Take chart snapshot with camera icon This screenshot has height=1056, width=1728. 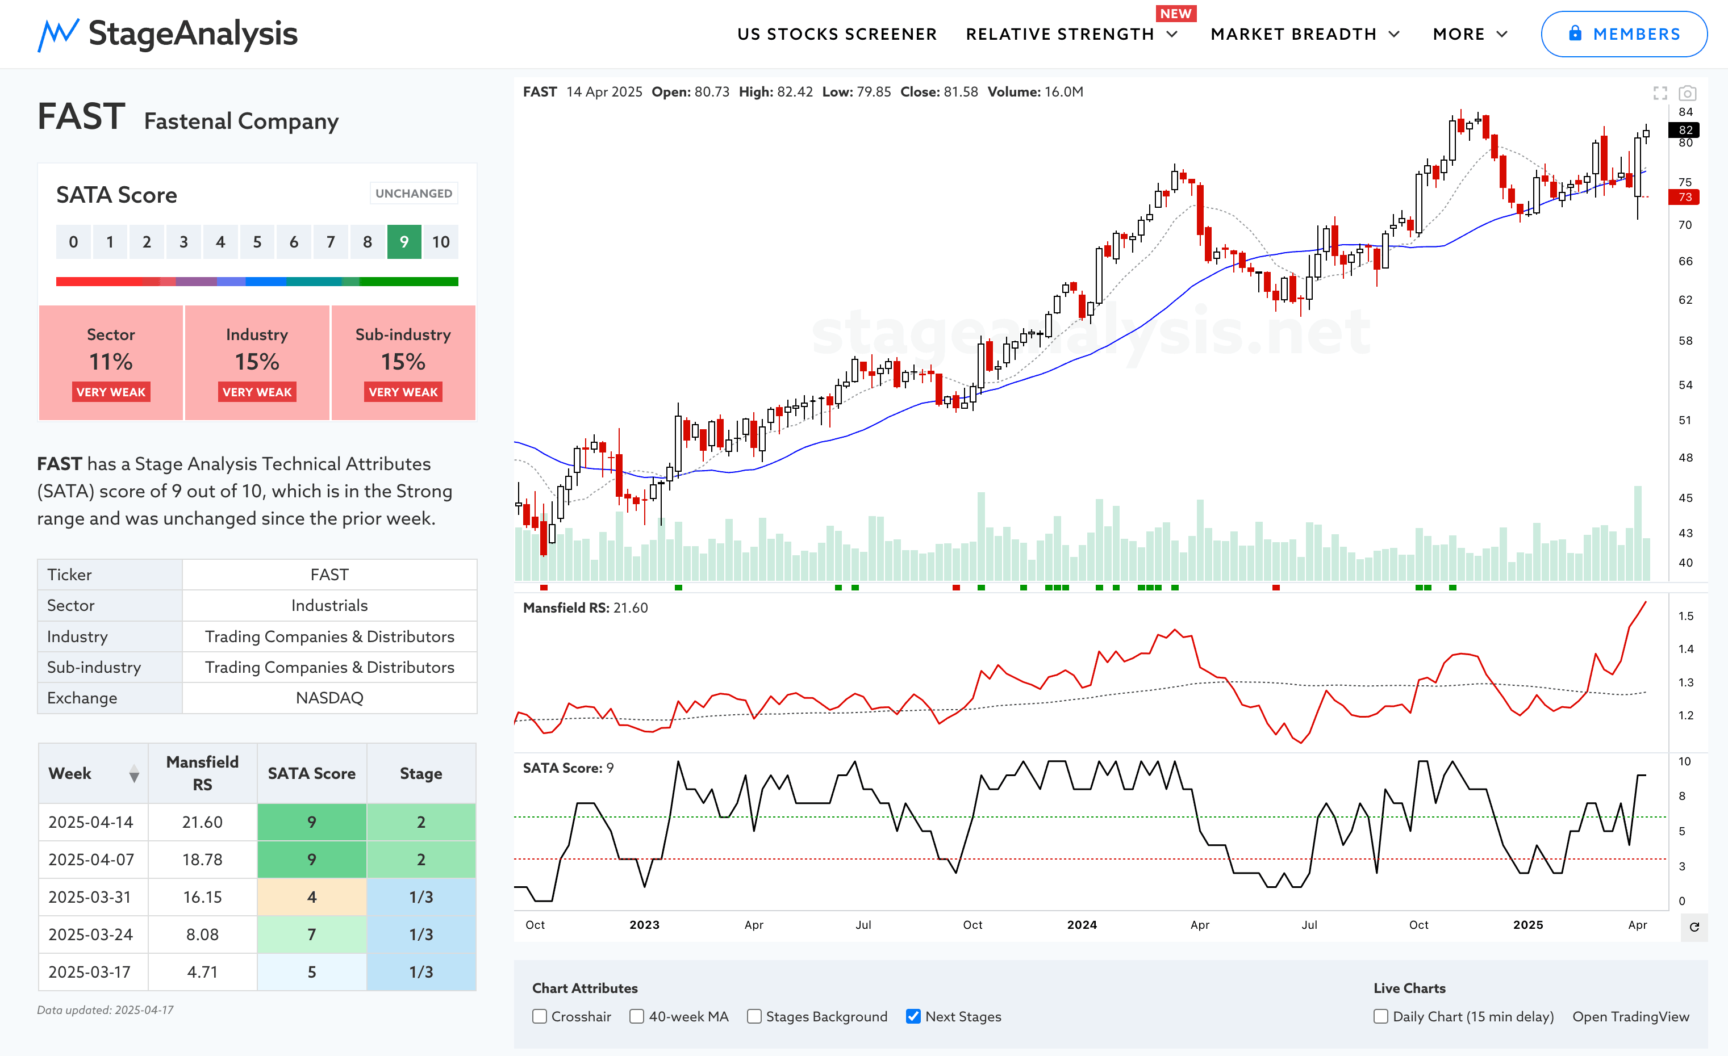[x=1687, y=93]
